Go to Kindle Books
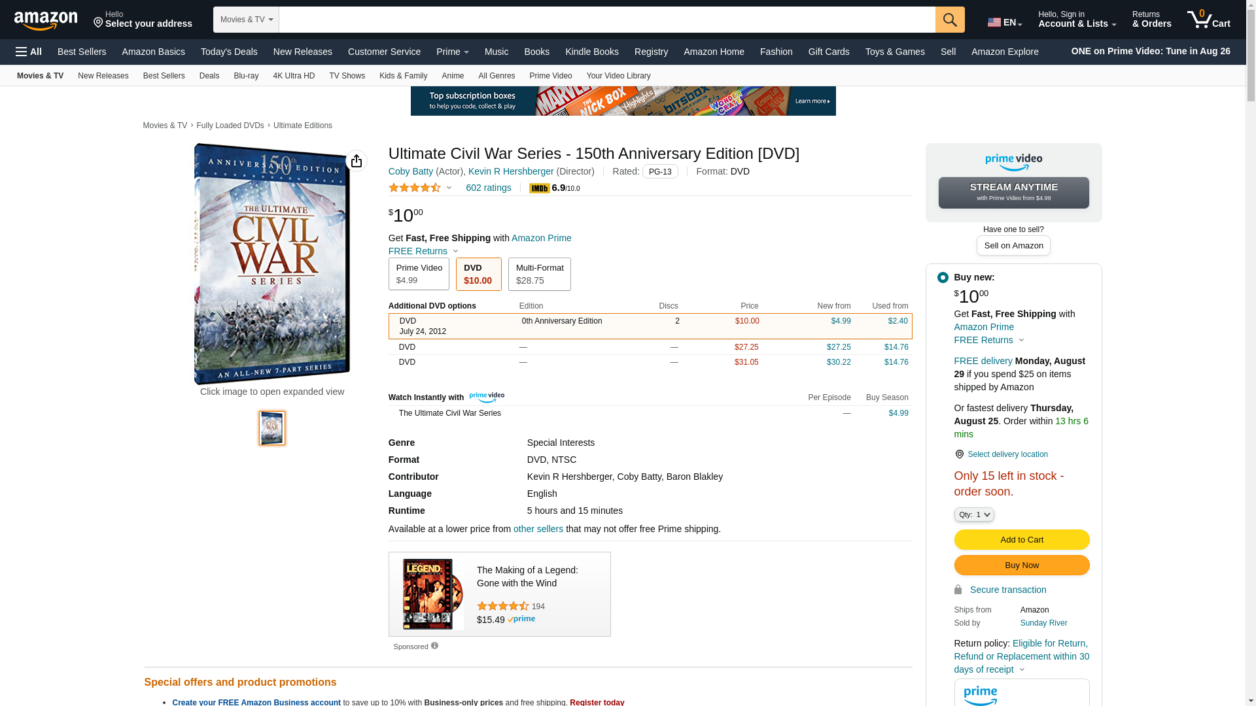 [x=592, y=52]
